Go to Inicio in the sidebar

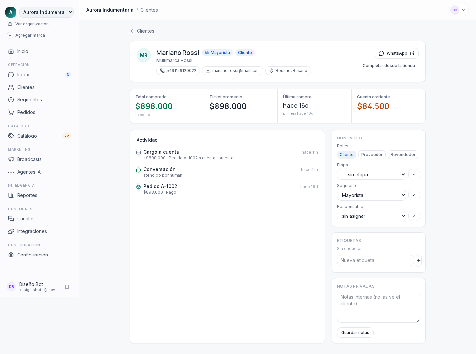point(39,51)
